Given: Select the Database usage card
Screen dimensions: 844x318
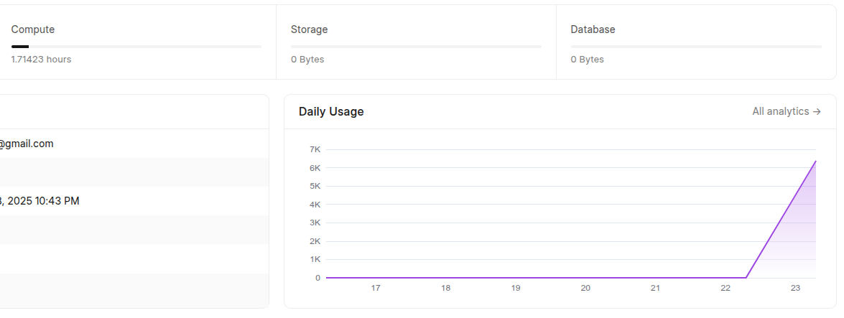Looking at the screenshot, I should pyautogui.click(x=696, y=42).
